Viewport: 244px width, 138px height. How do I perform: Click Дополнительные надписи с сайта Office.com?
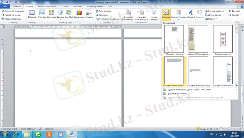(x=189, y=90)
